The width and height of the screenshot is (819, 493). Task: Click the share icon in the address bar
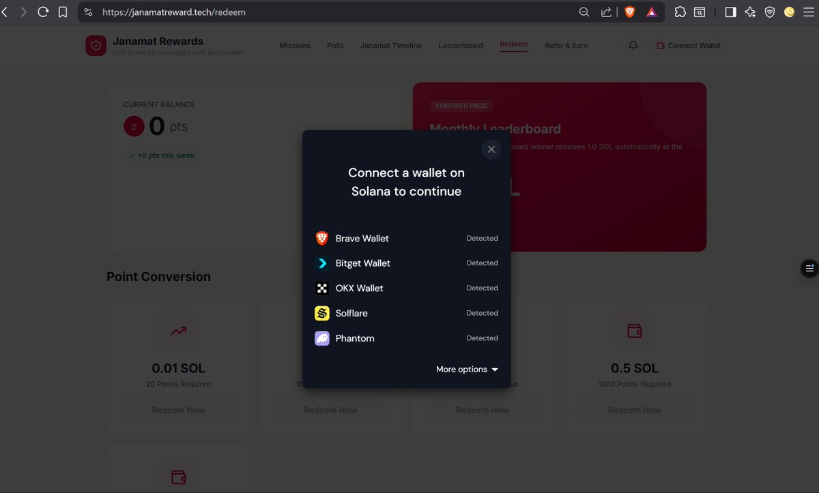606,12
